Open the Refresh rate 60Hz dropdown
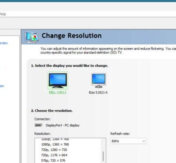The width and height of the screenshot is (176, 163). pyautogui.click(x=128, y=141)
